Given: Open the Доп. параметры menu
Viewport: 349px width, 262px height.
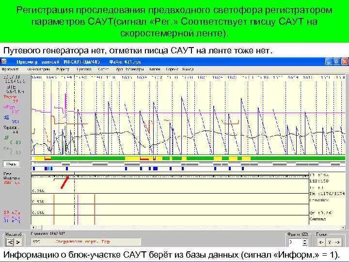Looking at the screenshot, I should pos(130,69).
